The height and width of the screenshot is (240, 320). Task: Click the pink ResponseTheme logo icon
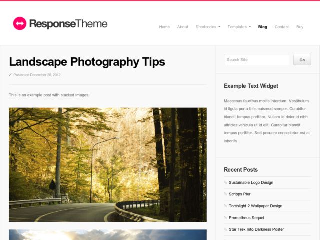(x=20, y=23)
